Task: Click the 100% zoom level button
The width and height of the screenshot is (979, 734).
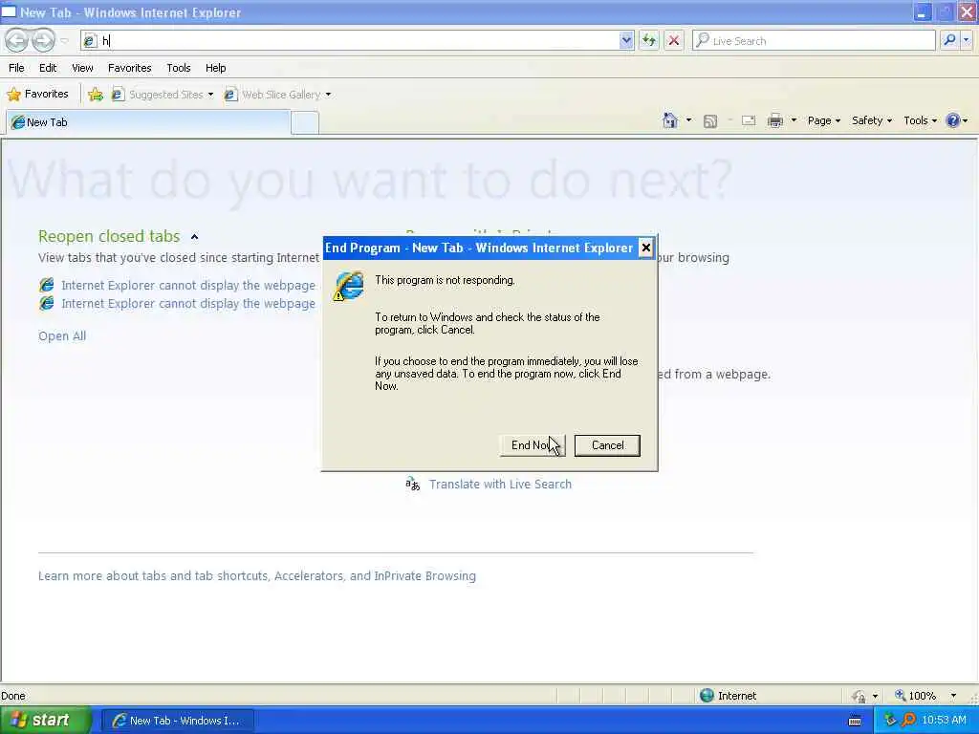Action: [x=915, y=696]
